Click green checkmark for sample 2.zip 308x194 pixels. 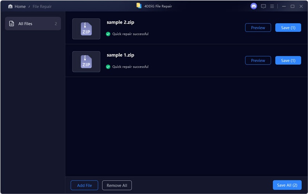coord(108,34)
